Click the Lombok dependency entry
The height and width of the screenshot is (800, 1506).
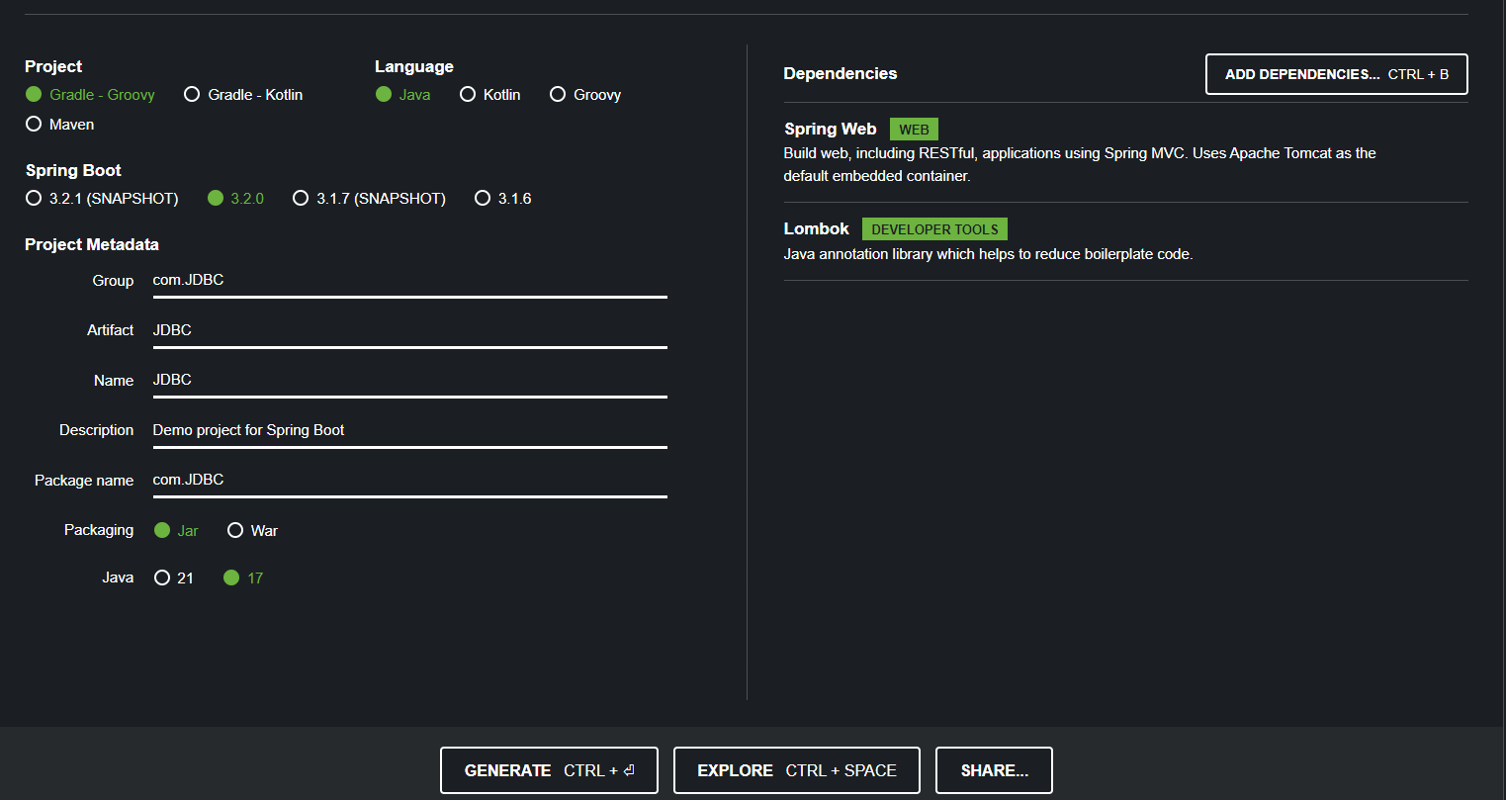[x=1125, y=241]
